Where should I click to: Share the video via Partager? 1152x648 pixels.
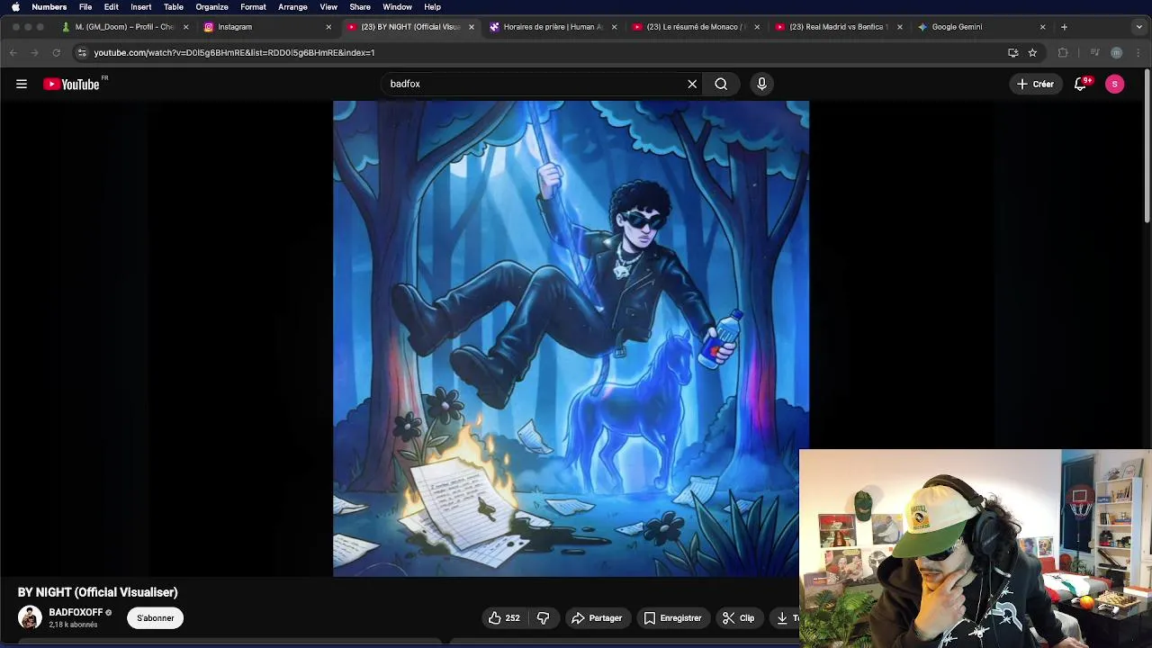[597, 618]
